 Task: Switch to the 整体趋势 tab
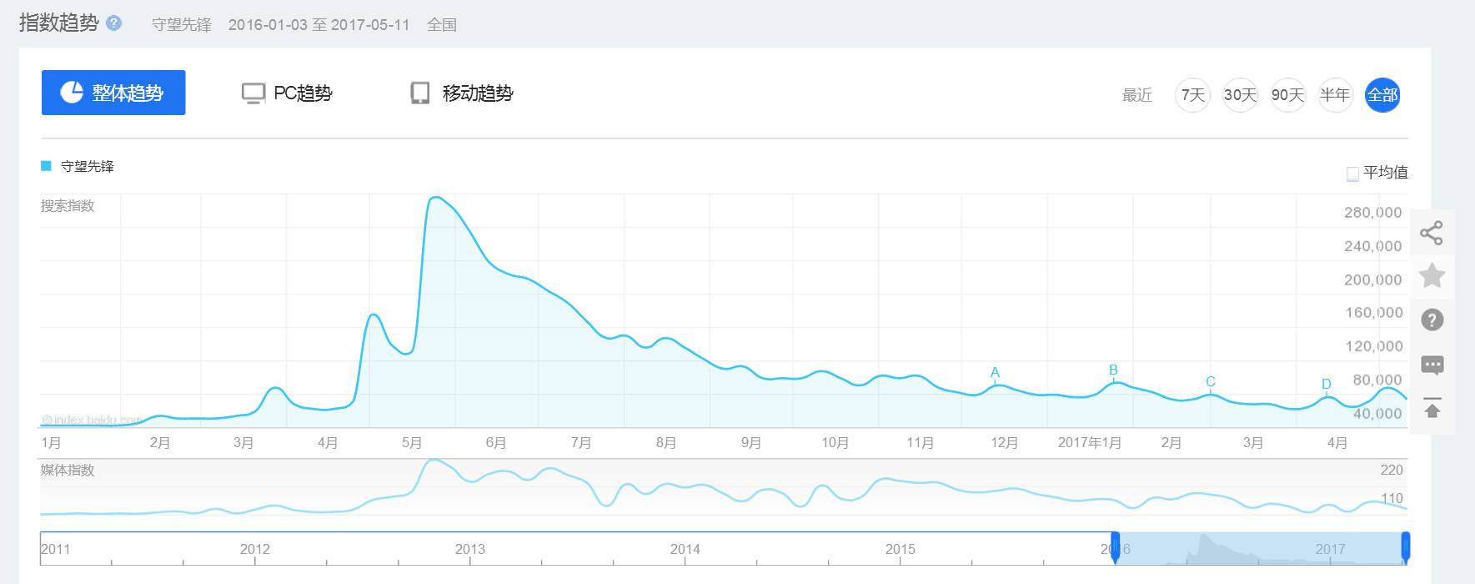point(113,93)
